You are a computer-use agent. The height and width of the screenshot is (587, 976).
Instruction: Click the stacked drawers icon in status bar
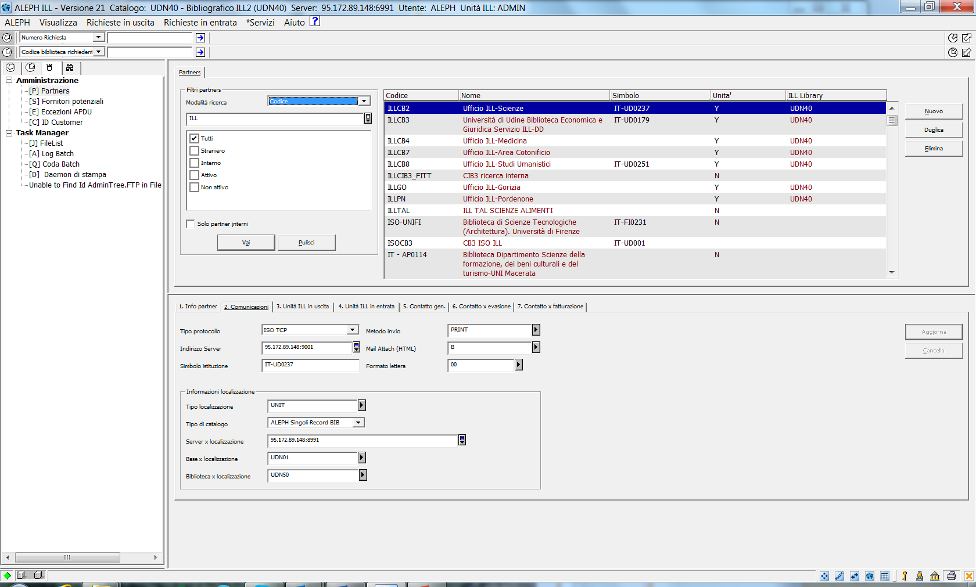click(x=920, y=576)
